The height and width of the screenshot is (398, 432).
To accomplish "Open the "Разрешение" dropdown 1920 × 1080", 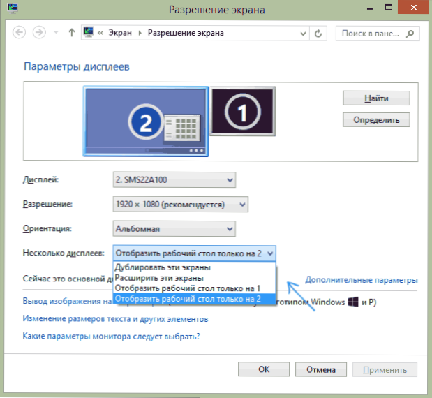I will (181, 204).
